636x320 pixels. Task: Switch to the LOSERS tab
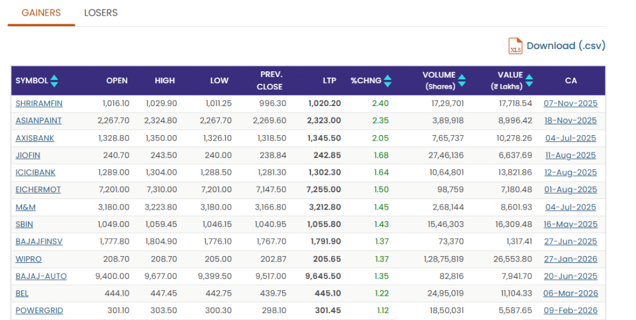click(x=101, y=13)
